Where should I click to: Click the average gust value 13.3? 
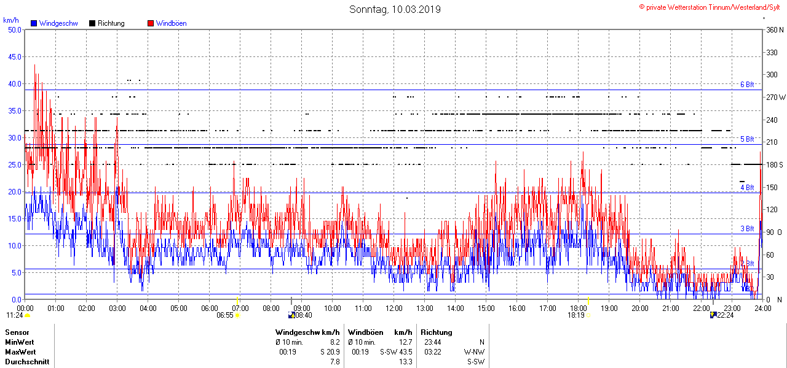tap(405, 362)
